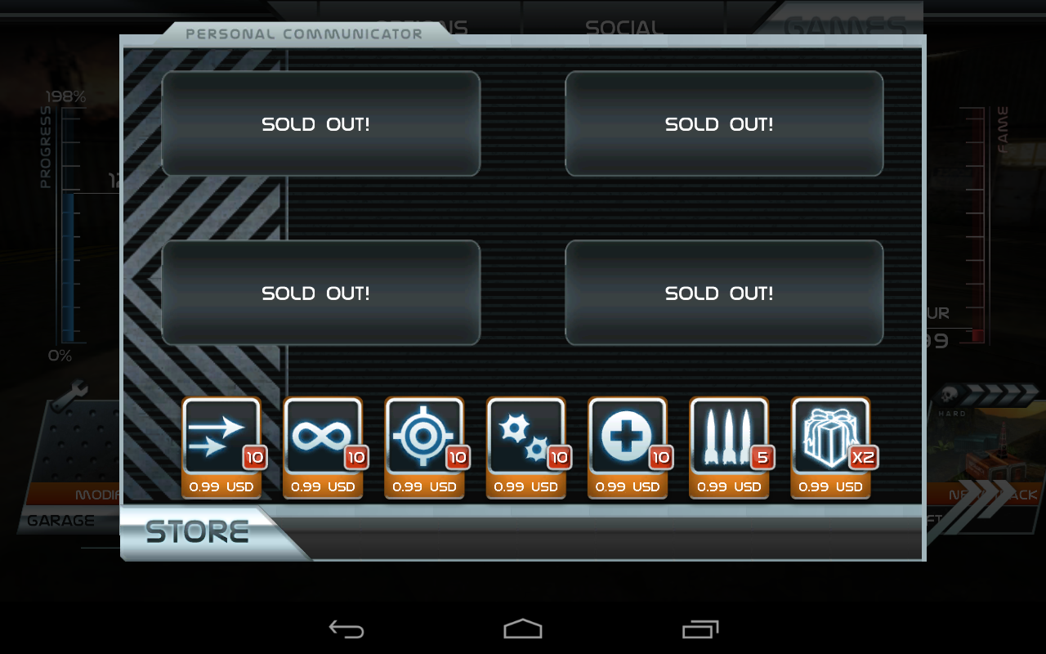Tap the top-left SOLD OUT! offer
This screenshot has height=654, width=1046.
[321, 123]
